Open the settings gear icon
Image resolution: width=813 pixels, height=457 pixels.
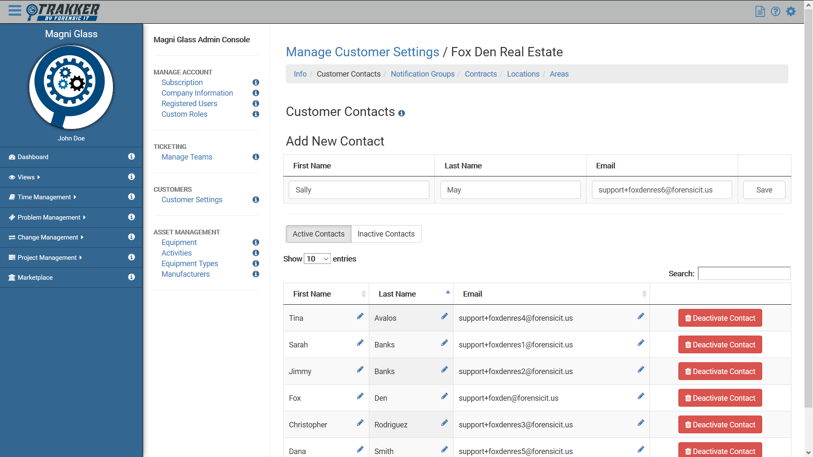(x=791, y=11)
